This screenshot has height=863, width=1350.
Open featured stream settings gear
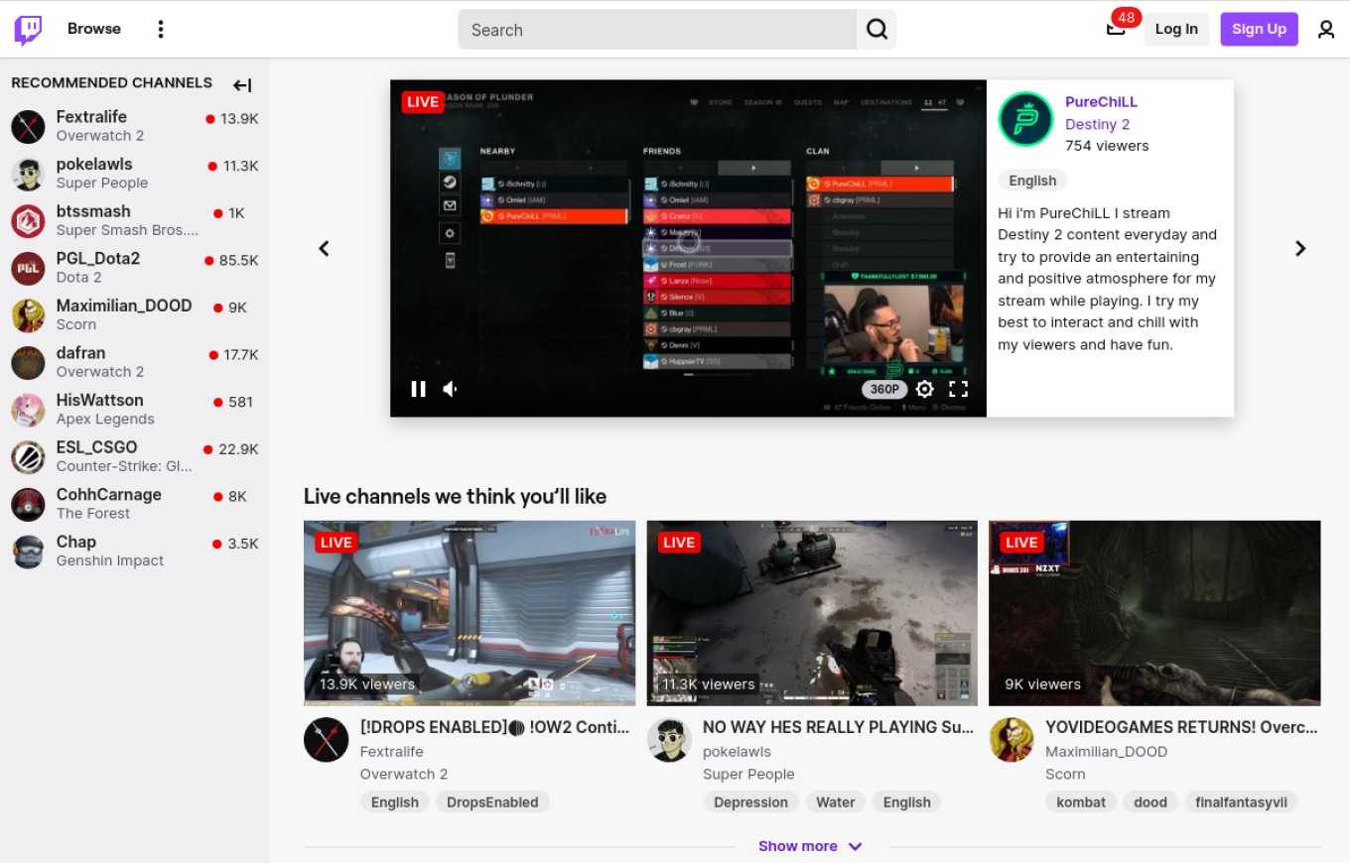(924, 389)
